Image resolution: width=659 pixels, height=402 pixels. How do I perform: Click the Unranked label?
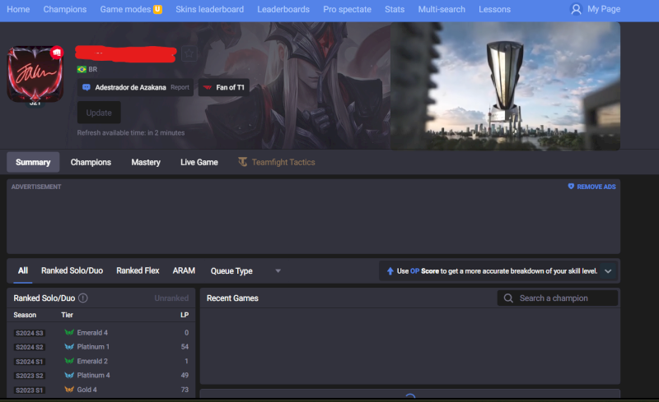171,298
